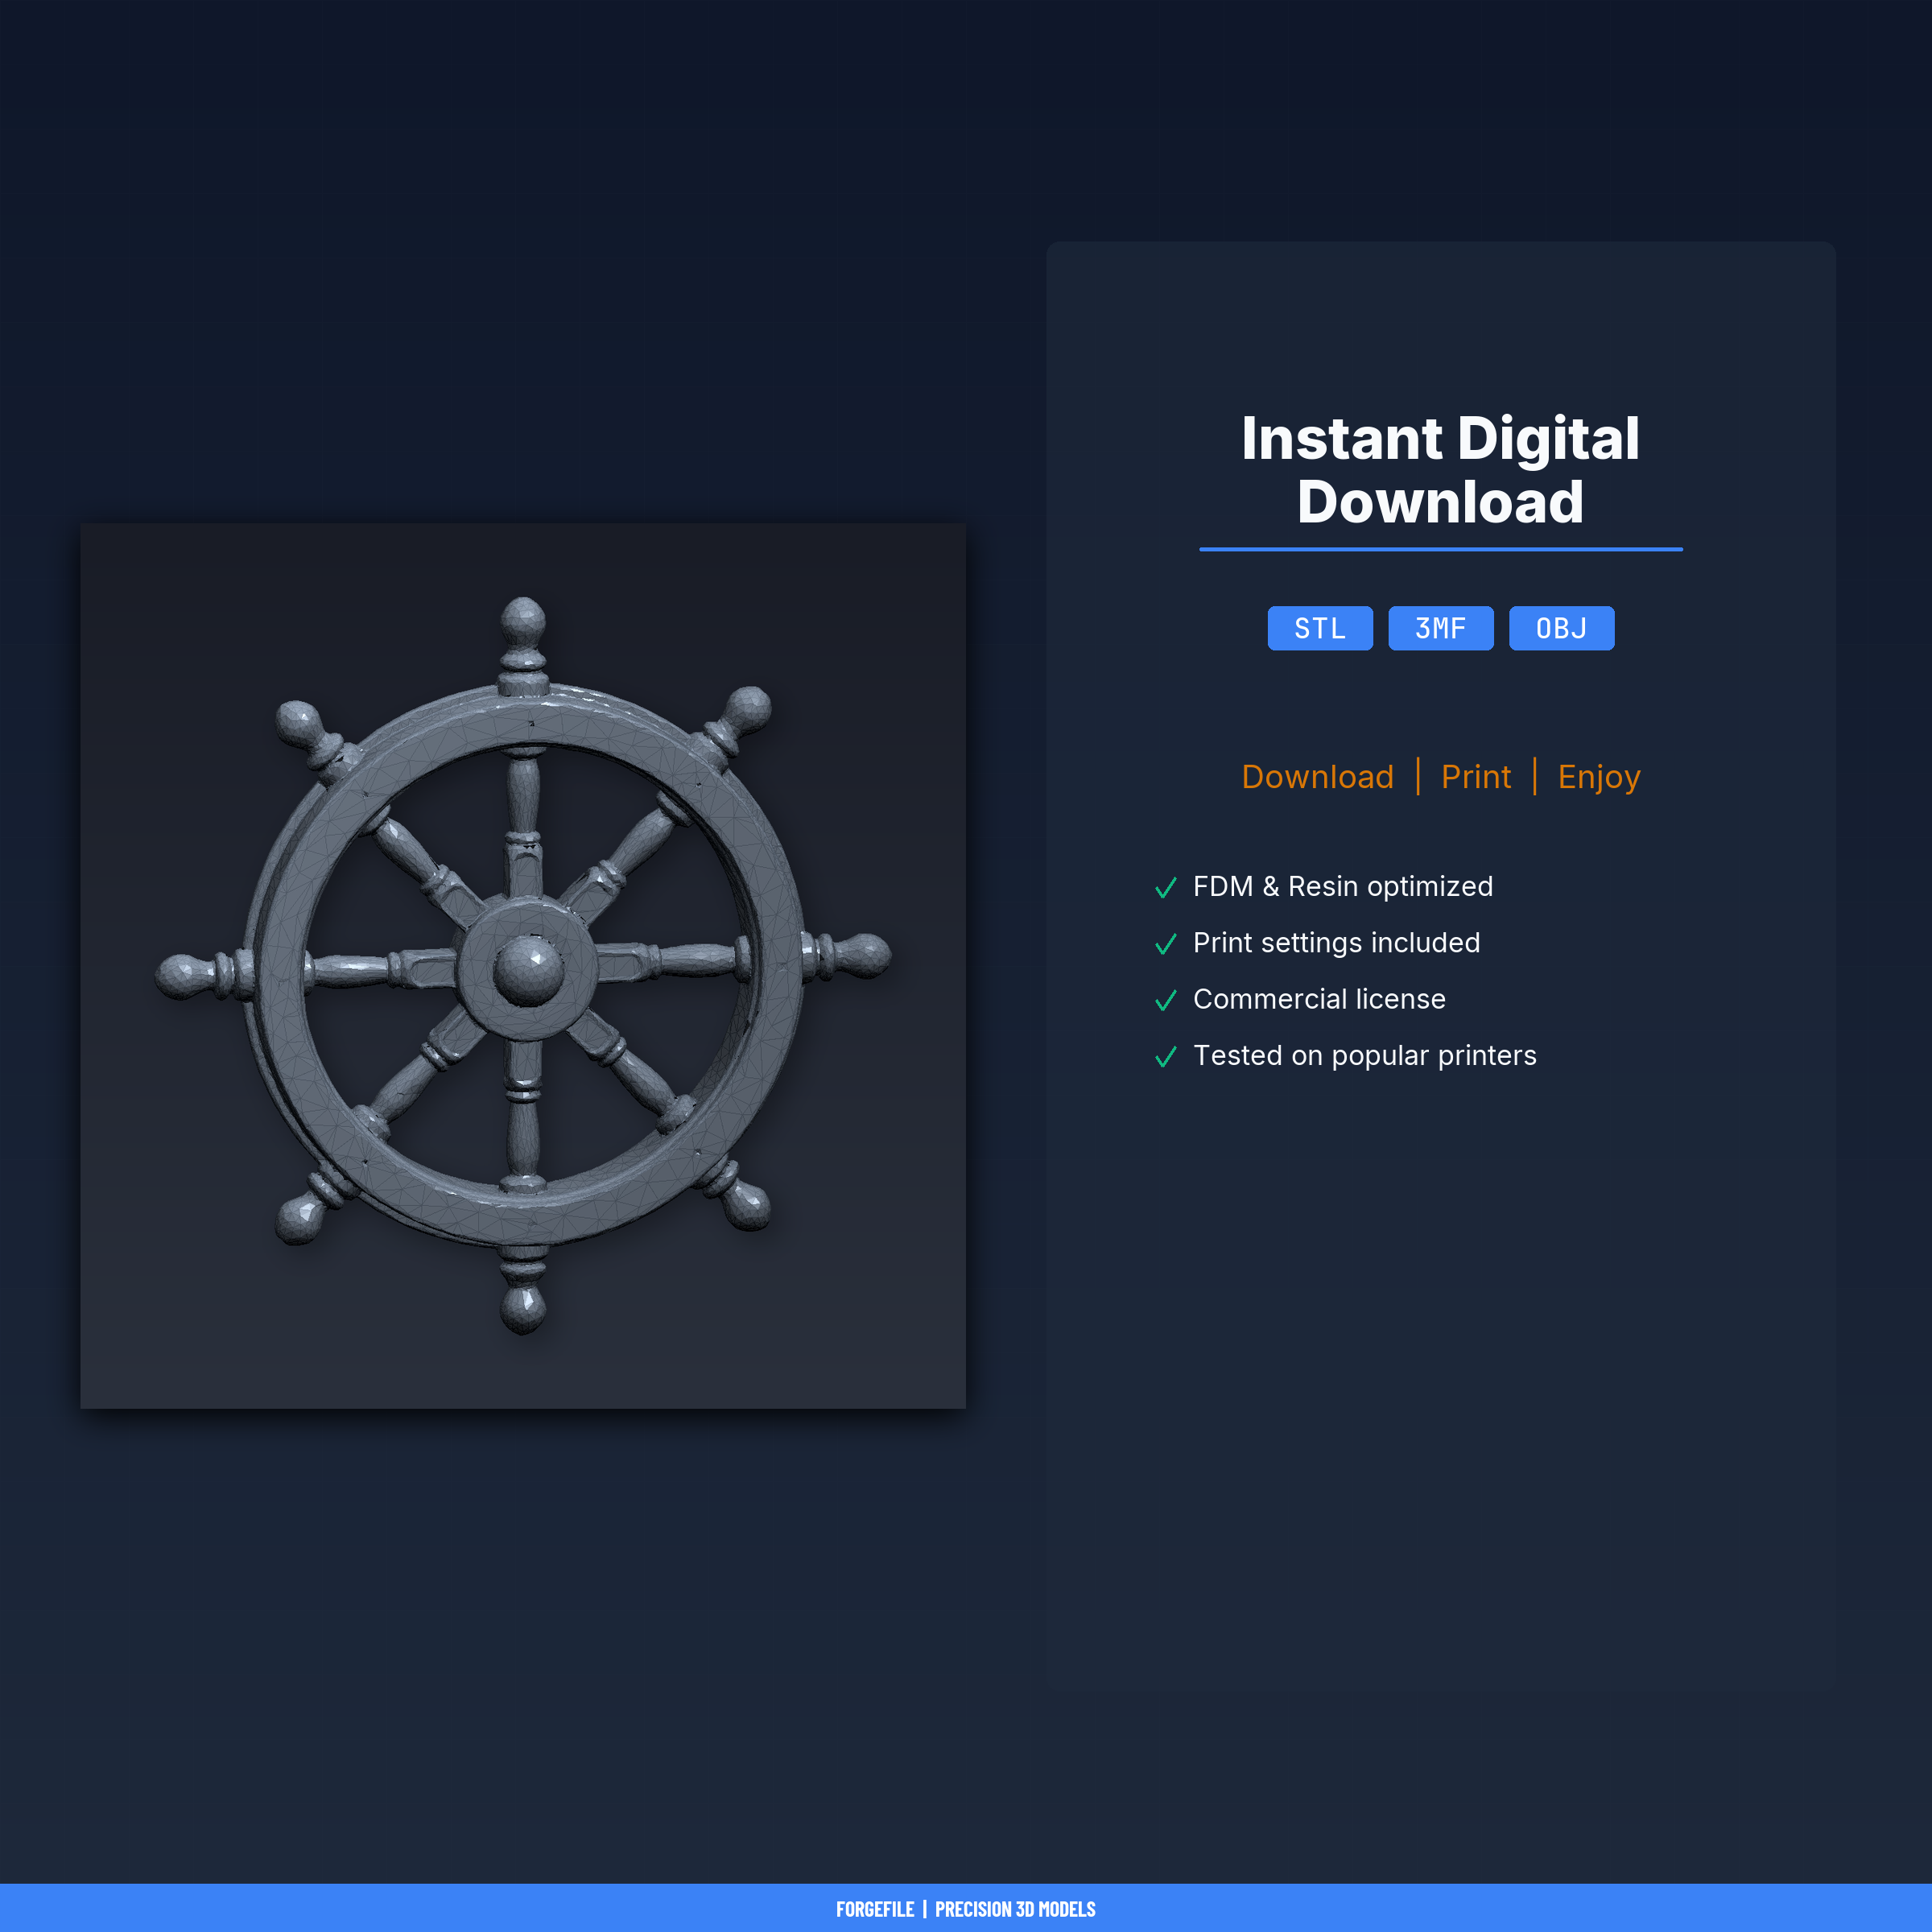Image resolution: width=1932 pixels, height=1932 pixels.
Task: Click the FORGEFILE brand name in footer
Action: coord(875,1909)
